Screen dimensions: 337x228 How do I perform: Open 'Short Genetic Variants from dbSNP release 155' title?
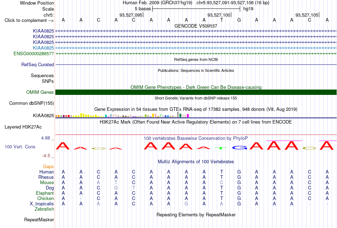pyautogui.click(x=196, y=98)
